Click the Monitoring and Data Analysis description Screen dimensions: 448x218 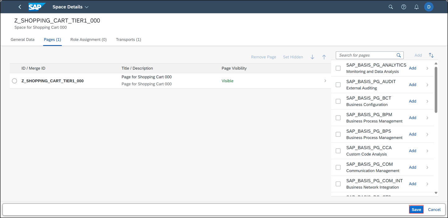[372, 72]
